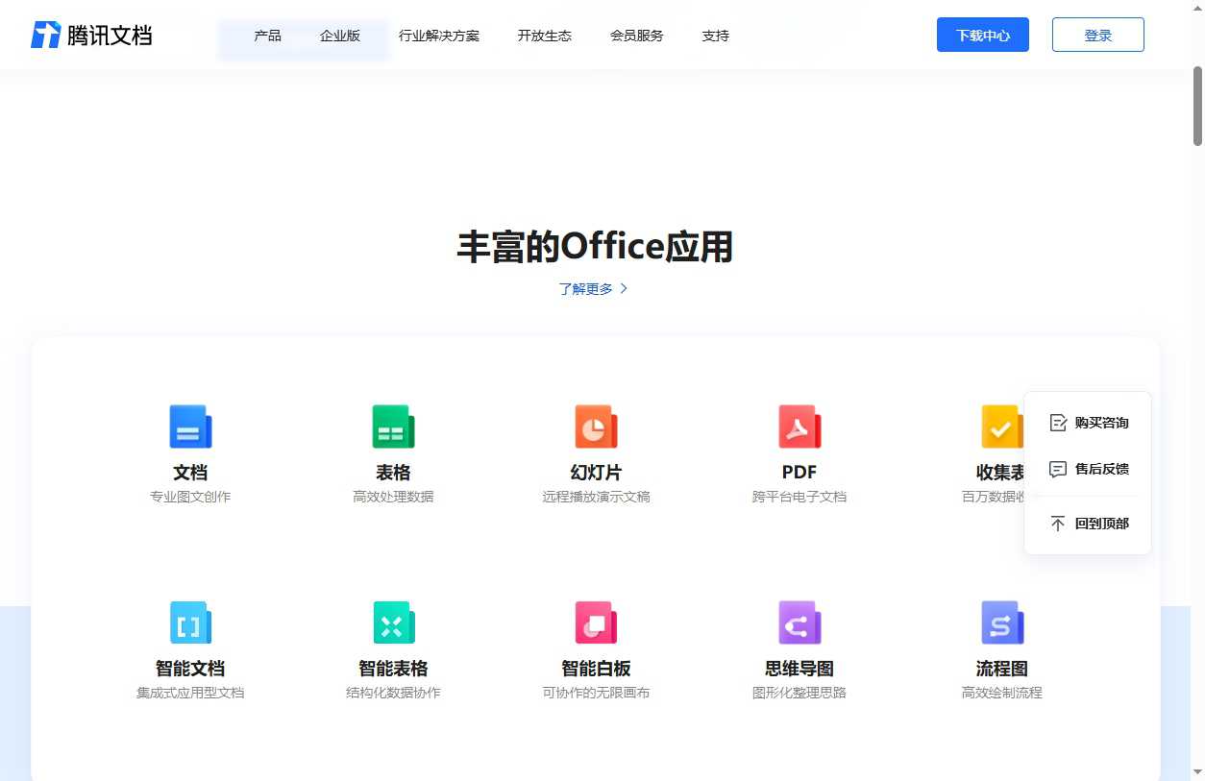Screen dimensions: 1205x781
Task: Click the 登录 login button
Action: [1097, 35]
